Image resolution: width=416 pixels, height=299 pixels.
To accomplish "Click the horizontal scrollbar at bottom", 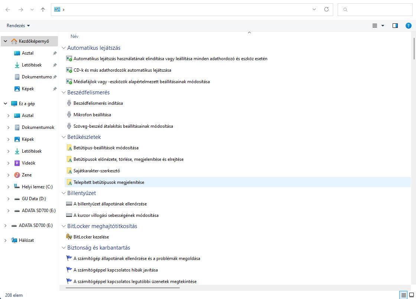I will [123, 287].
